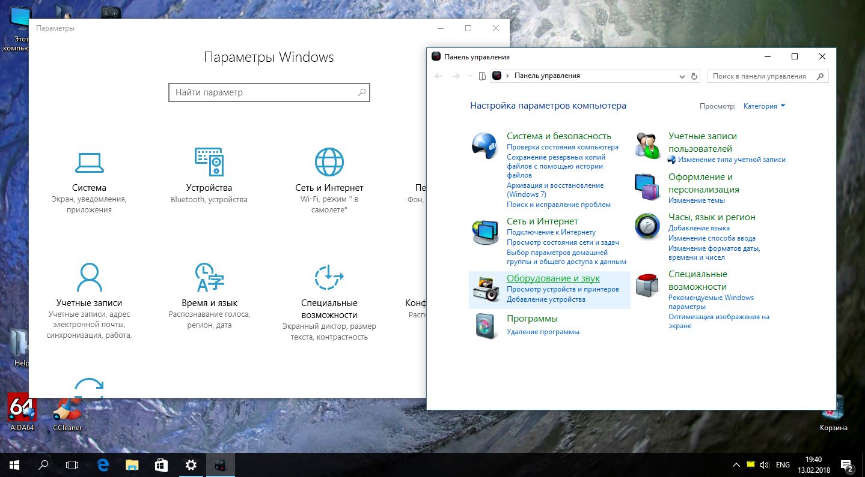Open the Система laptop icon in Settings

click(x=89, y=163)
